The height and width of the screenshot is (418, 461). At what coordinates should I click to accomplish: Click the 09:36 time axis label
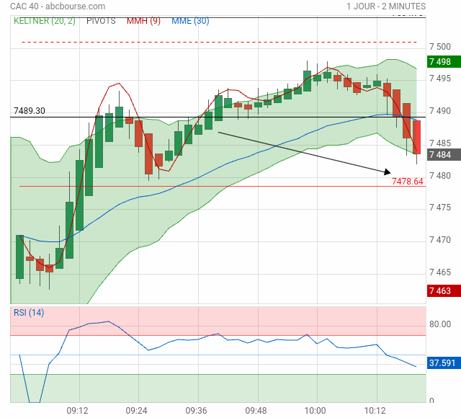coord(196,410)
